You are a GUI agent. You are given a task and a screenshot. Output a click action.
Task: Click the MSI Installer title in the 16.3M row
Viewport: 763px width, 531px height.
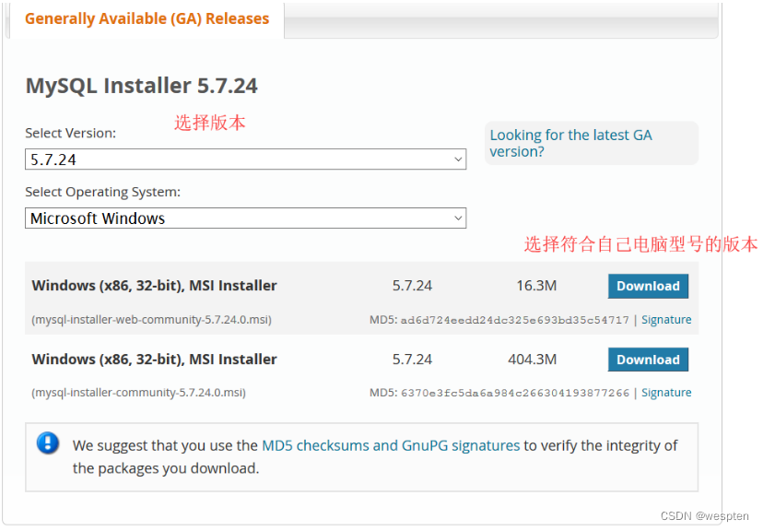point(154,286)
